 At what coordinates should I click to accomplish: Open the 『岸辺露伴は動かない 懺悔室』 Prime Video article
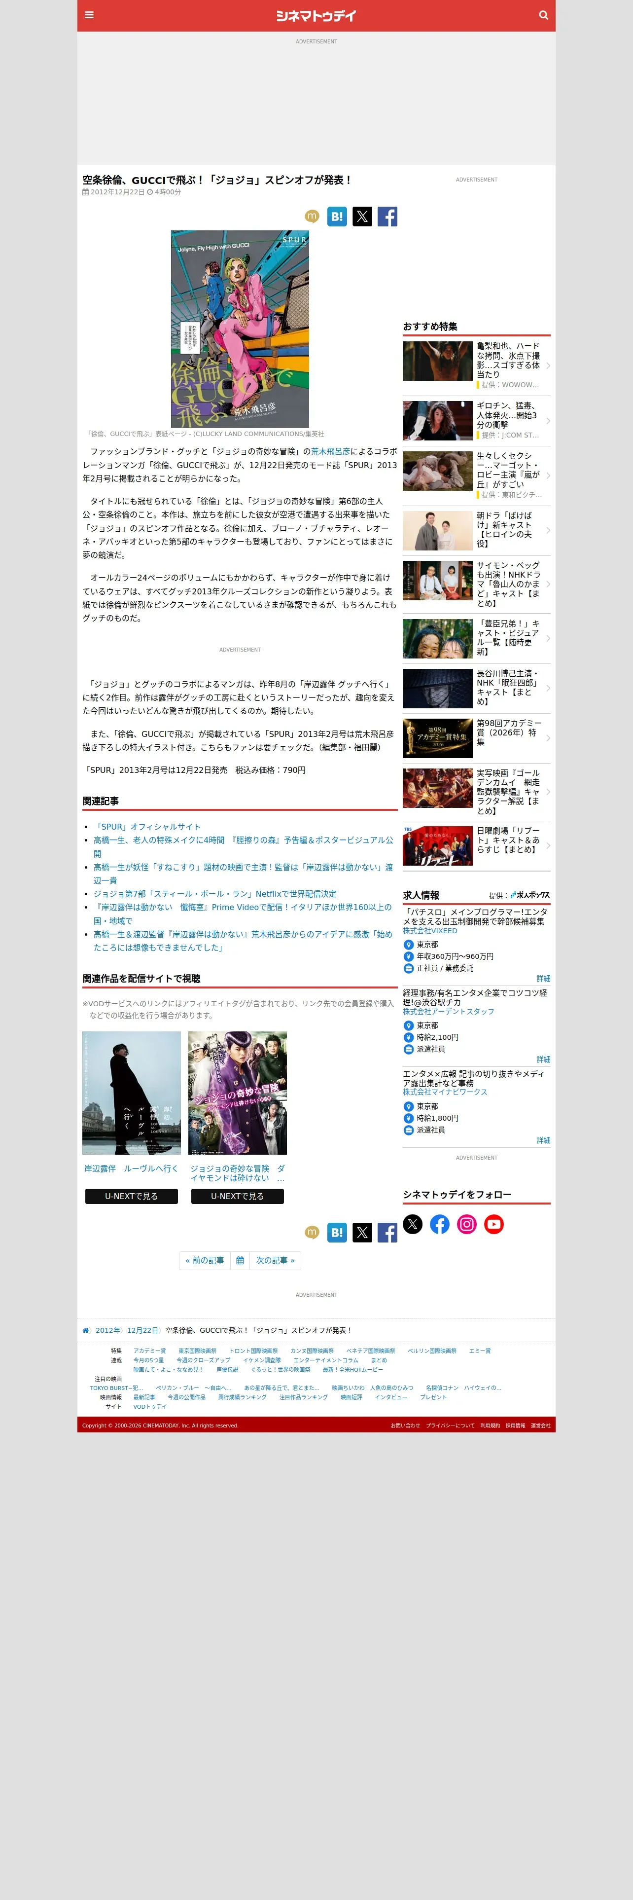(x=243, y=914)
